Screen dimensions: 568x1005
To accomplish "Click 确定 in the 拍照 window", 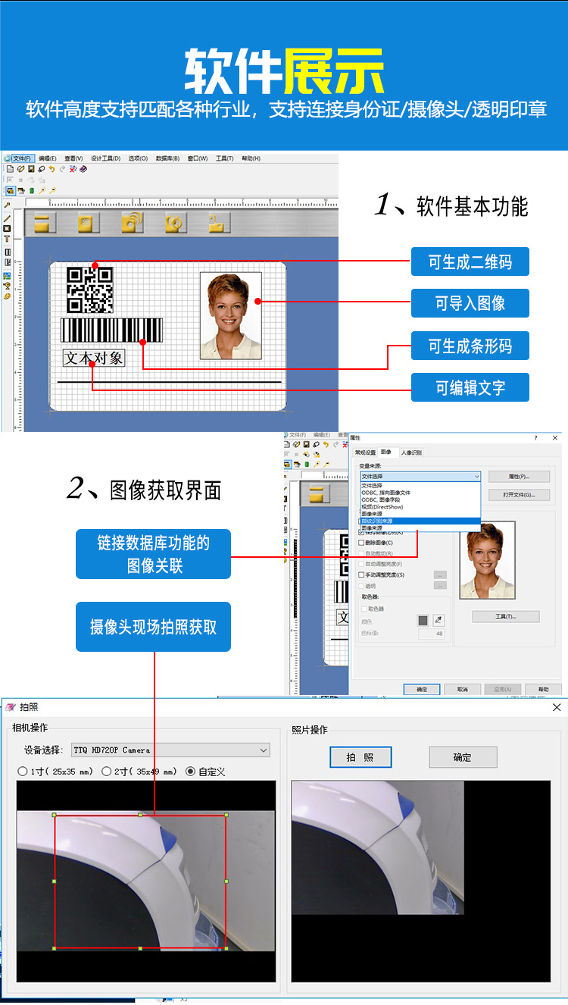I will (x=463, y=757).
